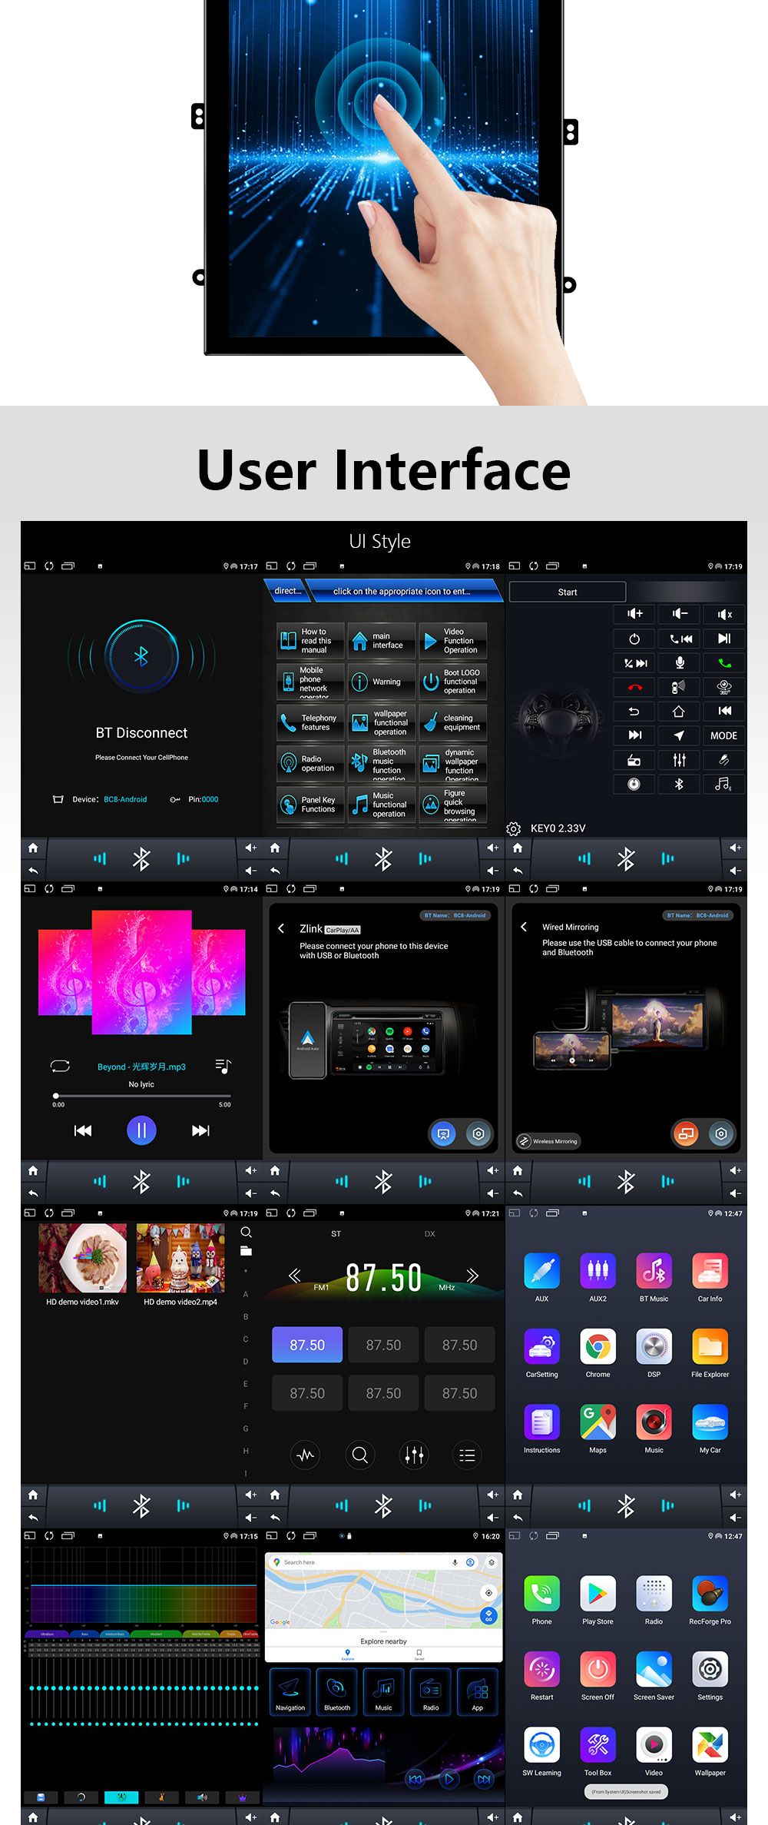
Task: Go back from the Zlink screen
Action: point(281,928)
